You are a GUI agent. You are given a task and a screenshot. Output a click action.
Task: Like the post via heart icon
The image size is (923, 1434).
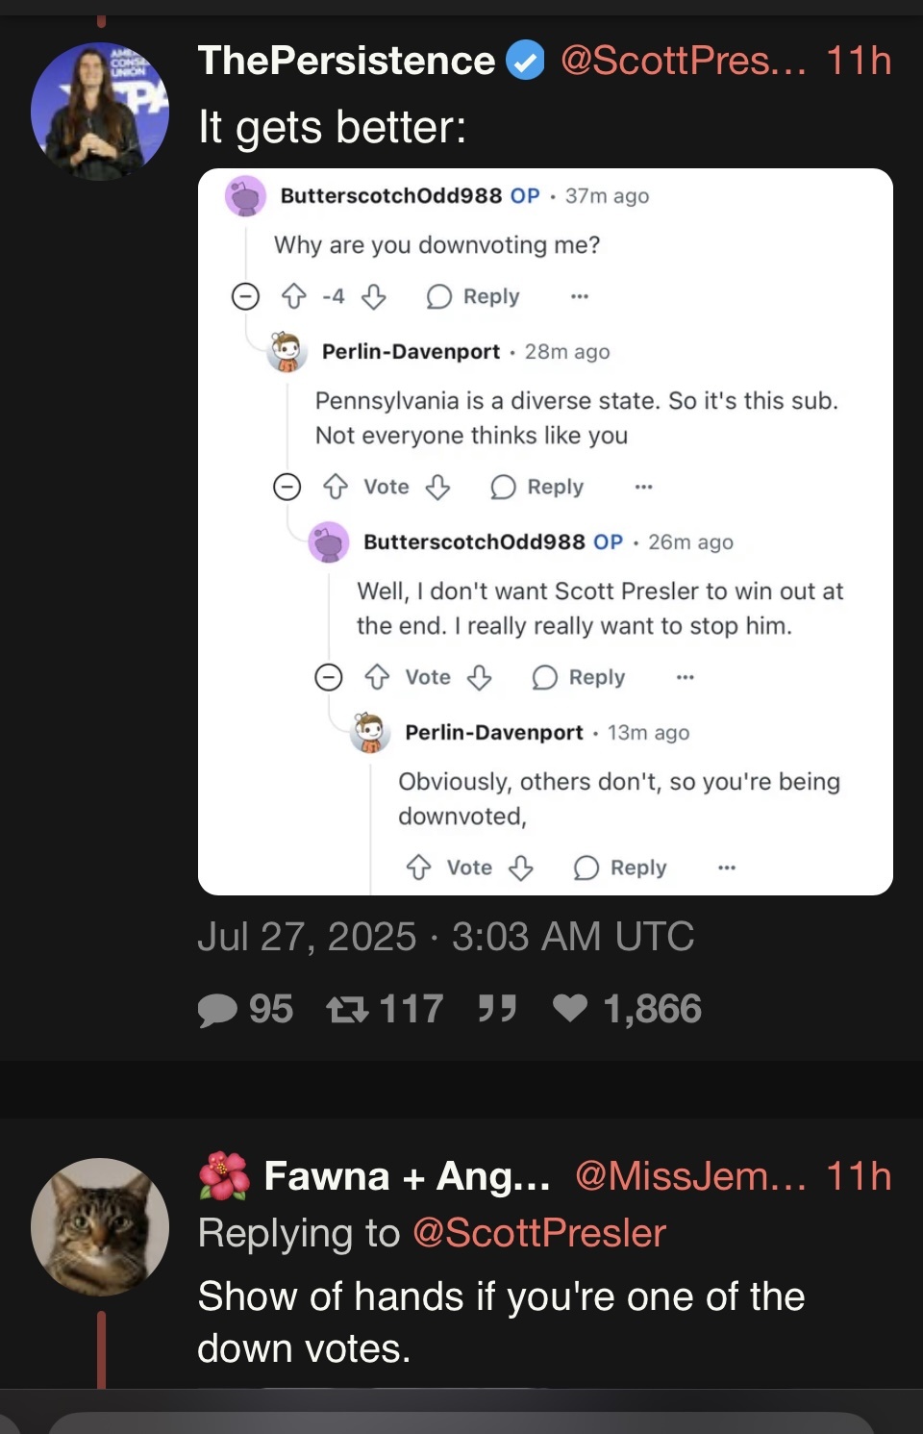point(570,1008)
